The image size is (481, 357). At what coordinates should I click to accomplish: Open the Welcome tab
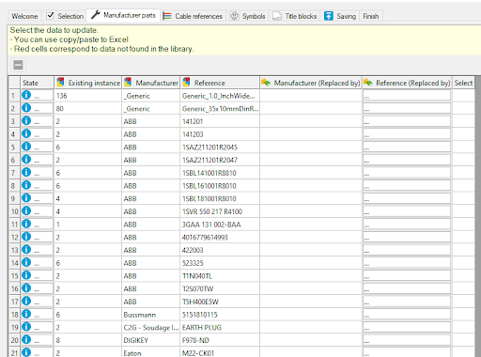point(24,16)
